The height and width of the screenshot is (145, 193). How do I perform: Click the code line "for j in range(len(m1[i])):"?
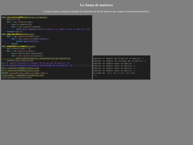click(28, 56)
